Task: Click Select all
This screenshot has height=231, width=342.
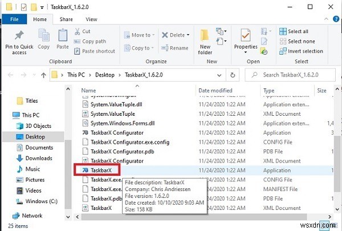Action: point(294,31)
